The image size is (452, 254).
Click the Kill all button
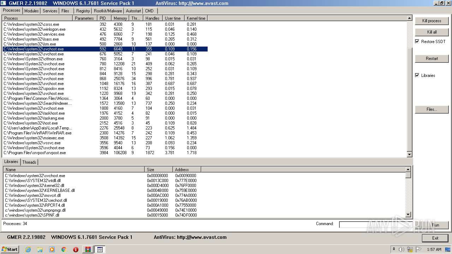[x=432, y=32]
